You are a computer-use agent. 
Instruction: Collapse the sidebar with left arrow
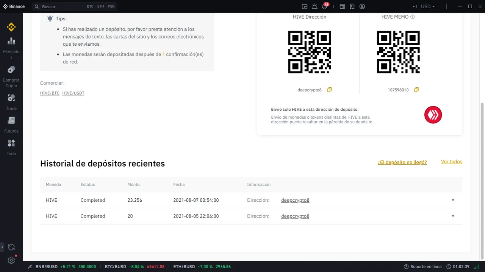(2, 247)
